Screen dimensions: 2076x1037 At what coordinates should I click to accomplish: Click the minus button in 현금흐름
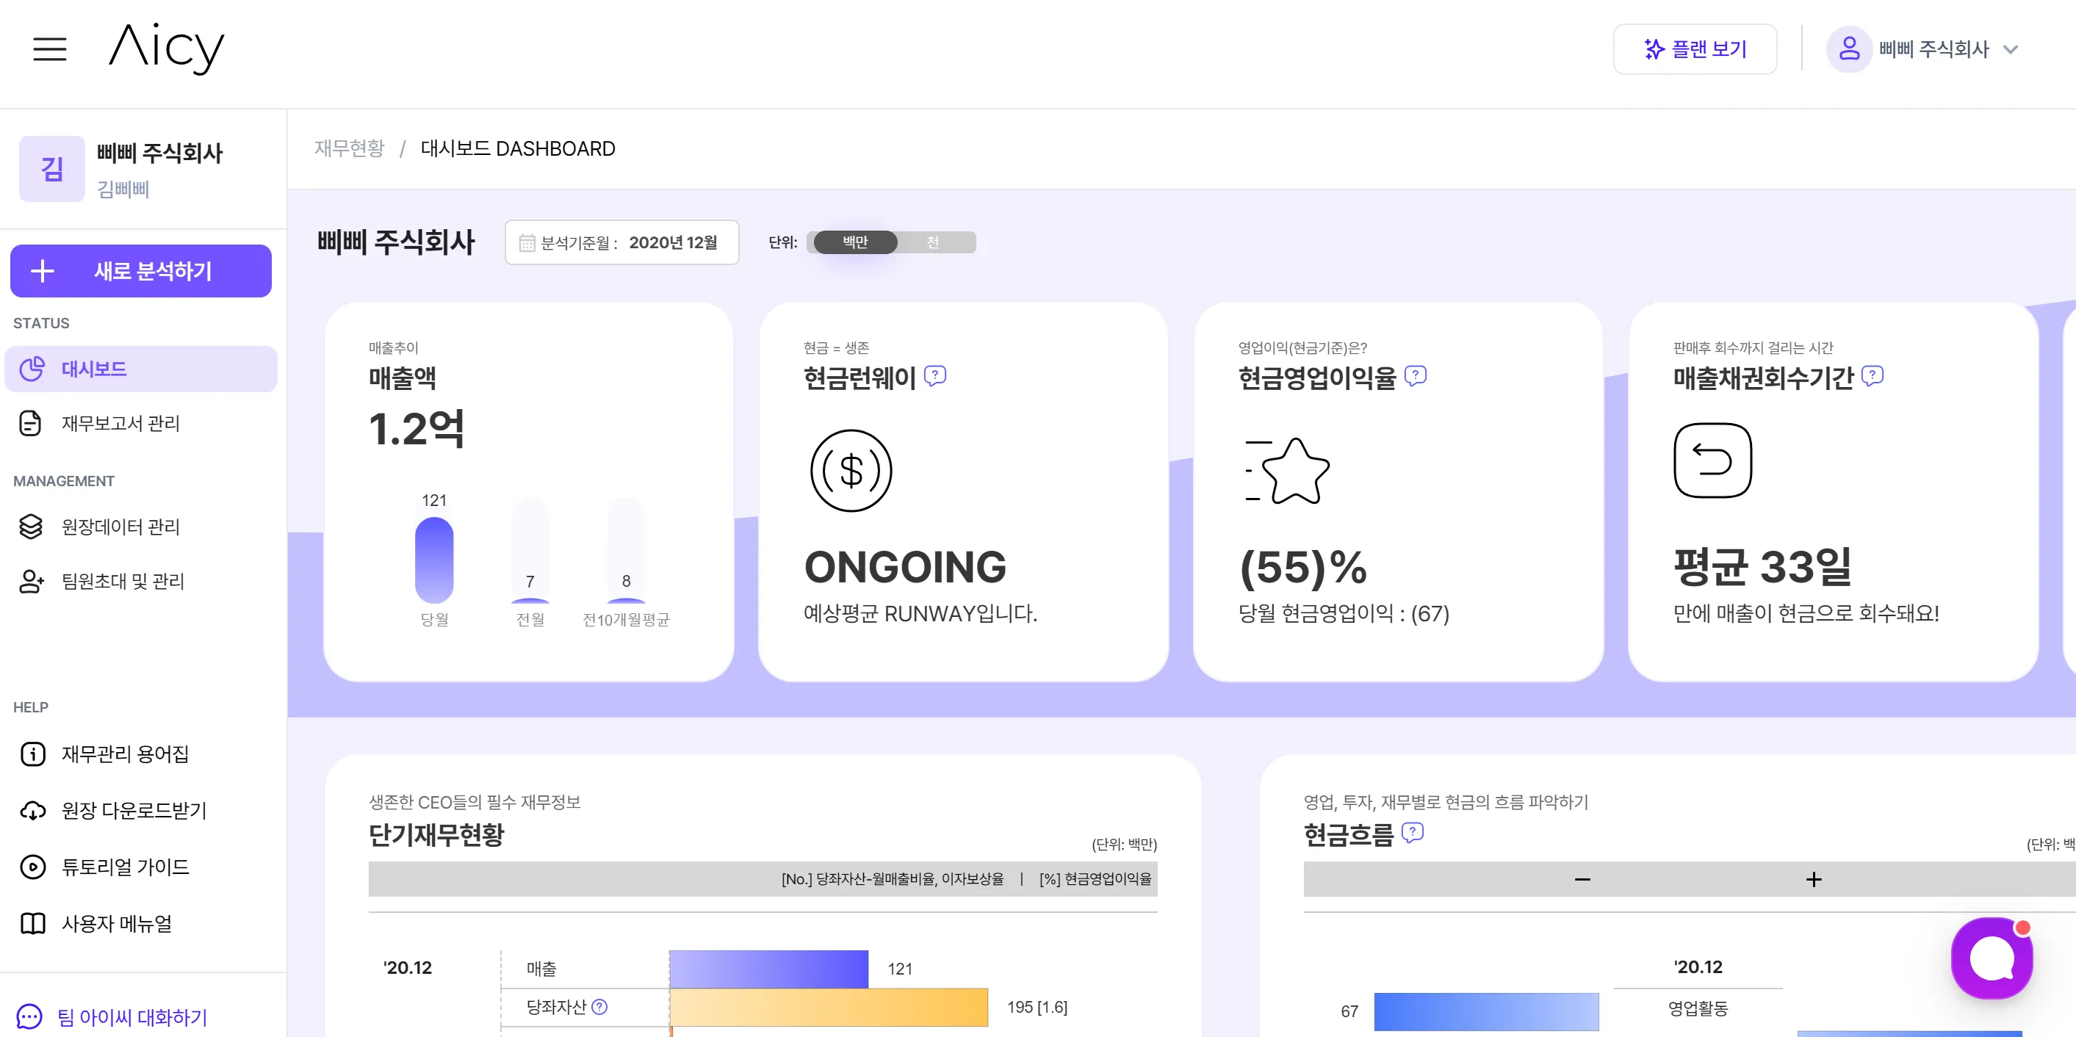(x=1582, y=879)
